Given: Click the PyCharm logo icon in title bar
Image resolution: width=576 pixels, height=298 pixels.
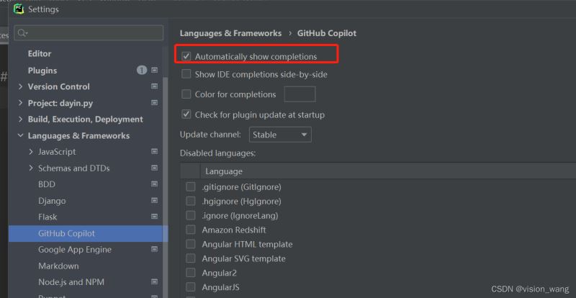Looking at the screenshot, I should (19, 9).
